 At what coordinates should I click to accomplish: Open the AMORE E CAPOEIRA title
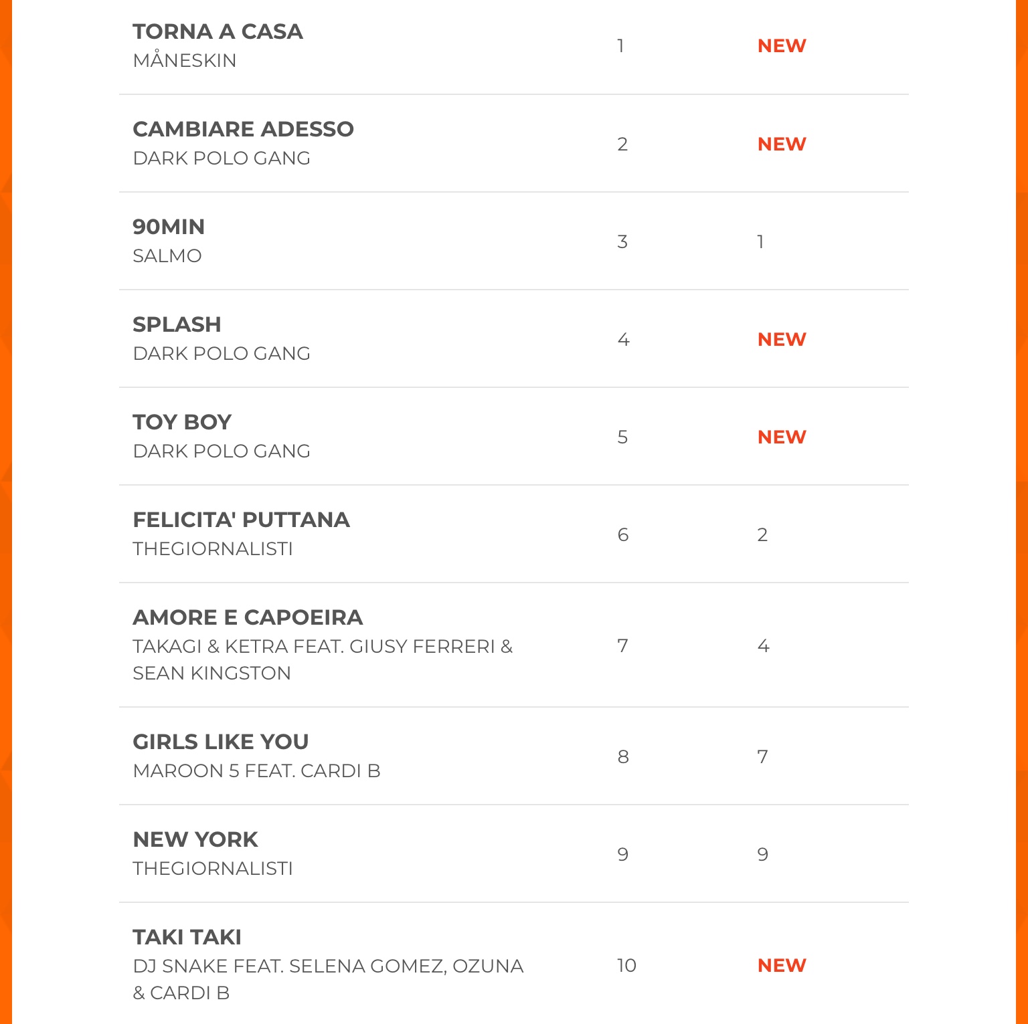pyautogui.click(x=248, y=617)
